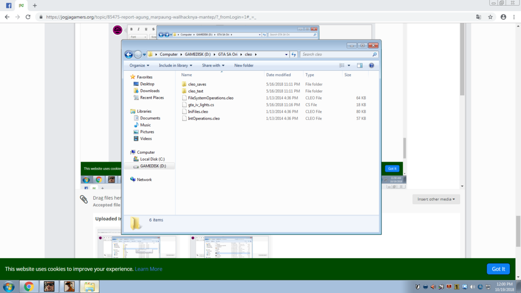Sort by Date modified column
Image resolution: width=521 pixels, height=293 pixels.
[x=278, y=75]
